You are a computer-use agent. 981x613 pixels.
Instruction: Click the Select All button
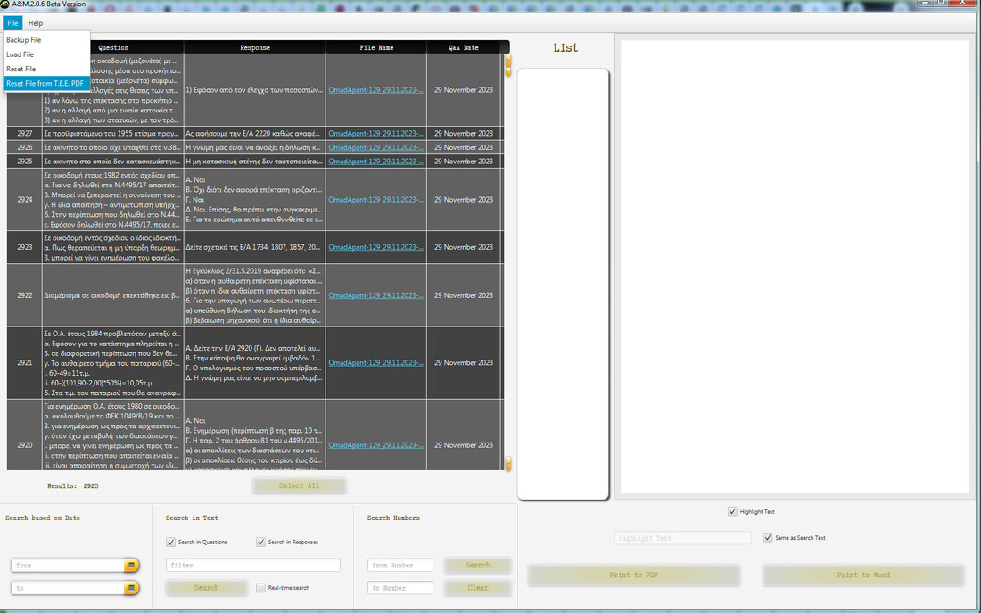299,486
